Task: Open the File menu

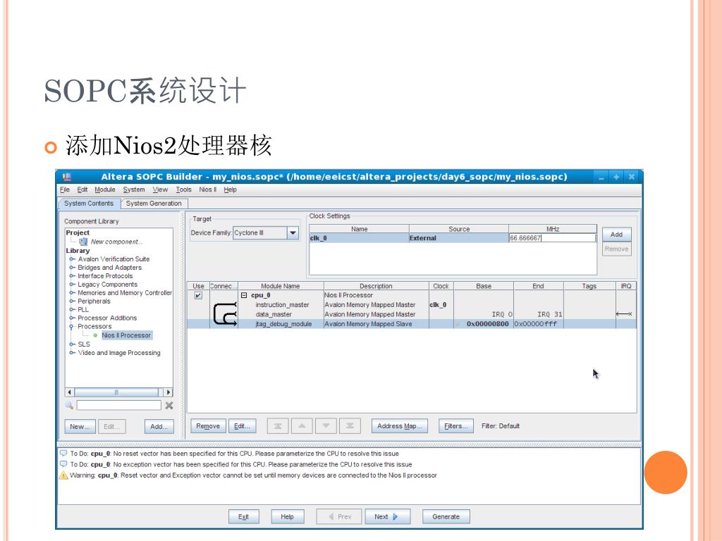Action: [64, 189]
